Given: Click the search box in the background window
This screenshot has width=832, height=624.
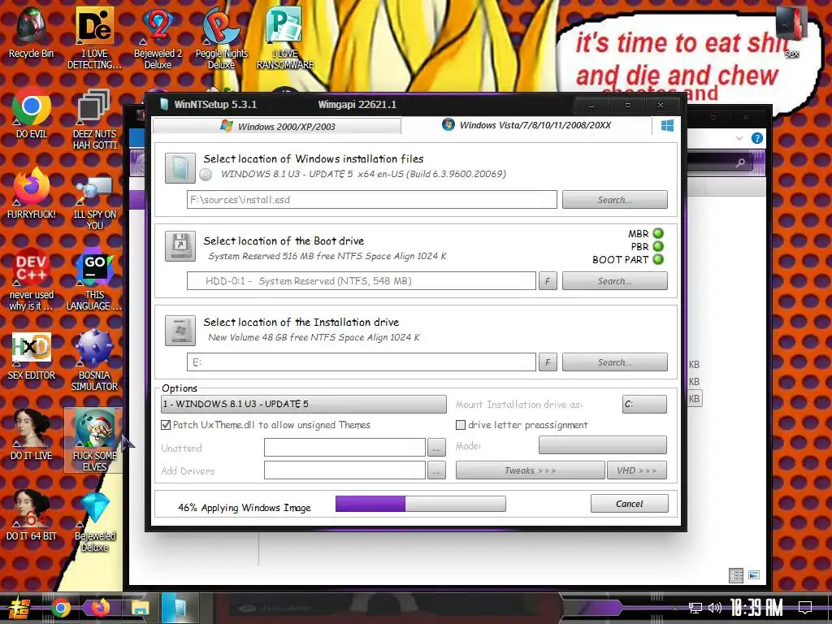Looking at the screenshot, I should tap(721, 162).
